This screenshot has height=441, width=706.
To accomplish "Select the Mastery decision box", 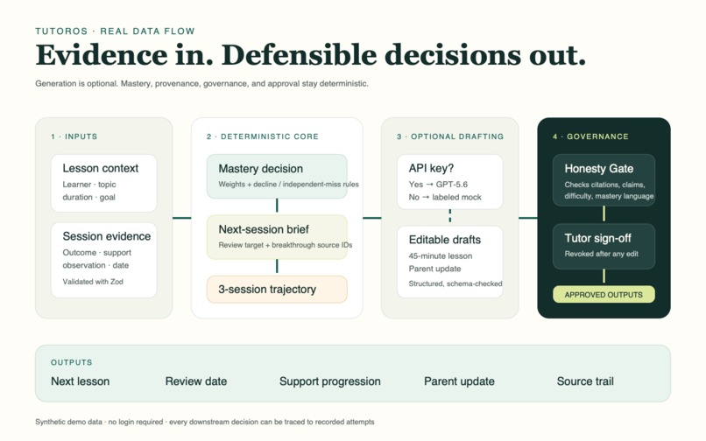I will 277,177.
